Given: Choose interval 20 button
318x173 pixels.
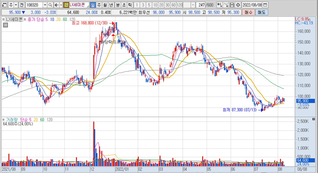Looking at the screenshot, I should point(161,5).
